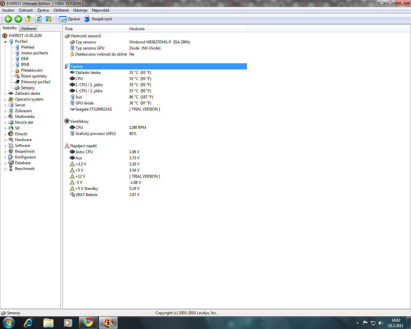Click the Přenosný počítač laptop icon
Viewport: 411px width, 329px height.
click(17, 82)
